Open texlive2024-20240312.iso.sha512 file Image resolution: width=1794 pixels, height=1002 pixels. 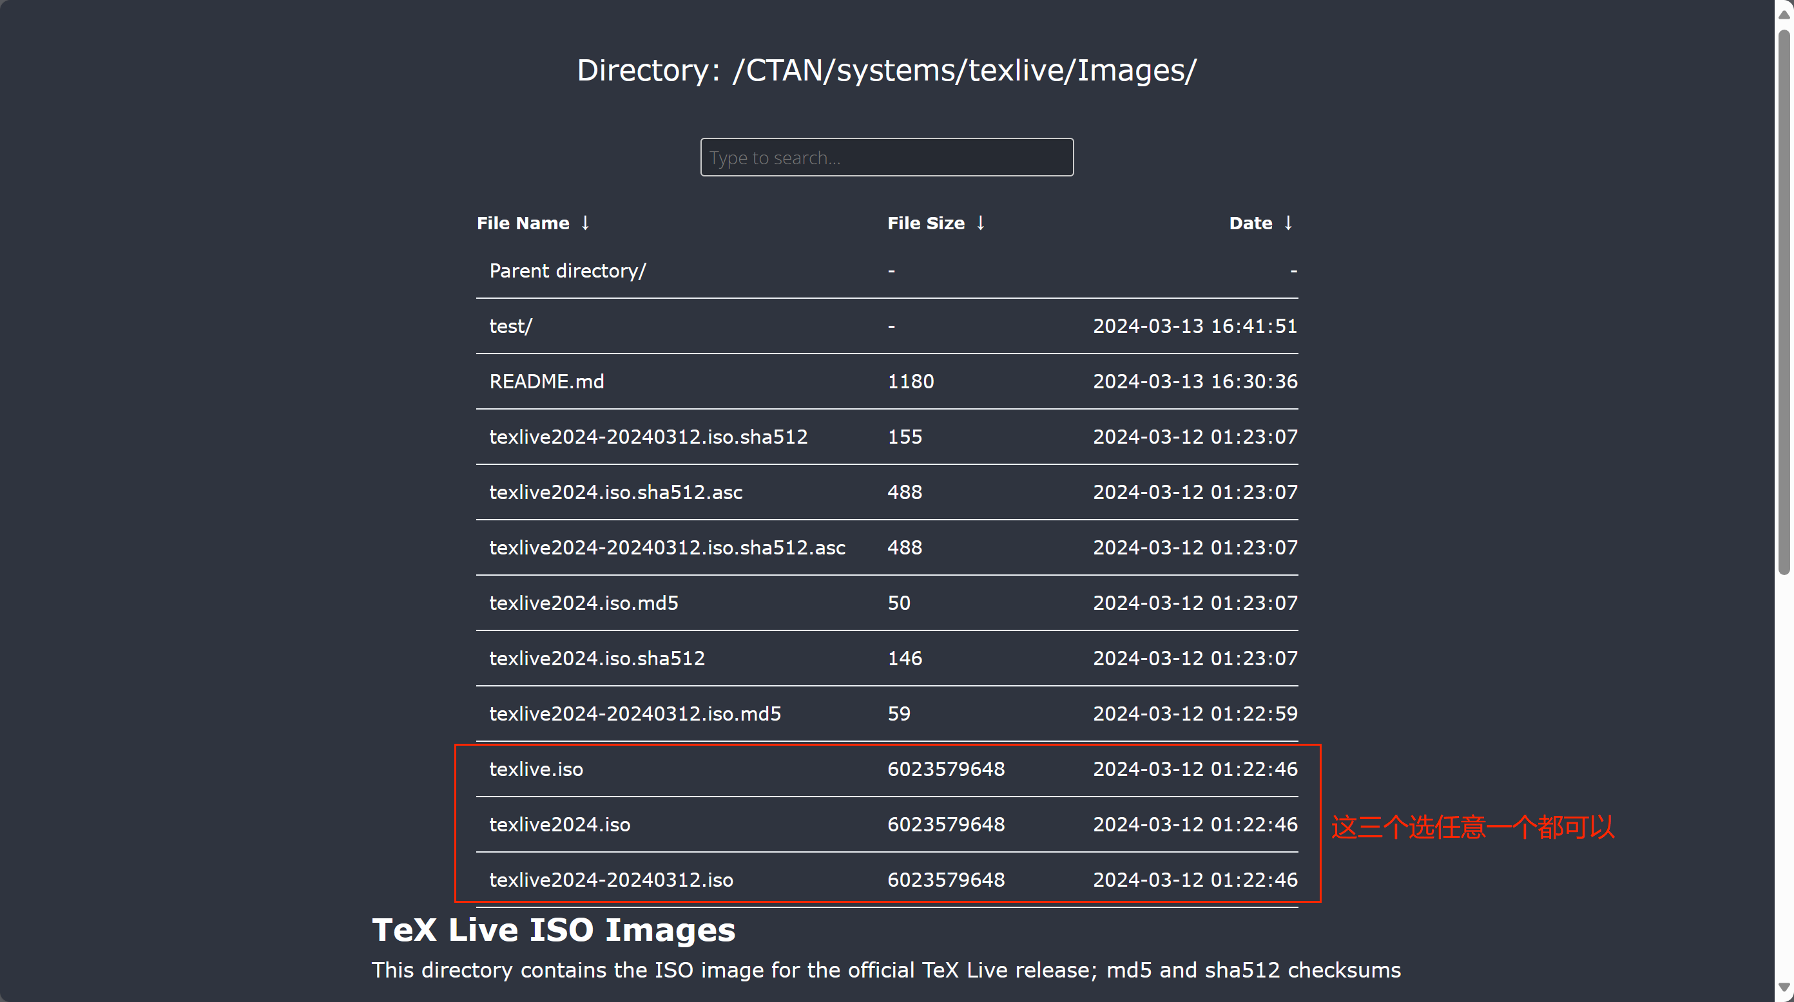(x=648, y=437)
